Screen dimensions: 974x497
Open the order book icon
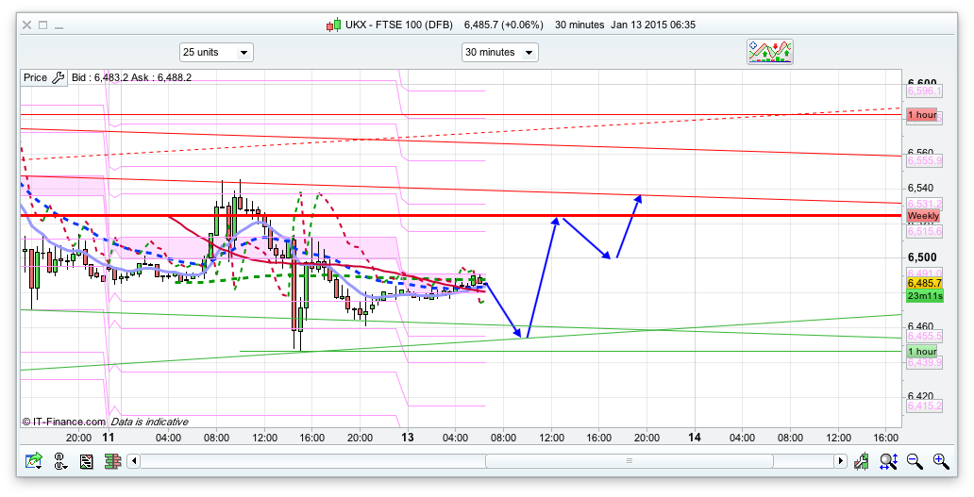coord(111,461)
